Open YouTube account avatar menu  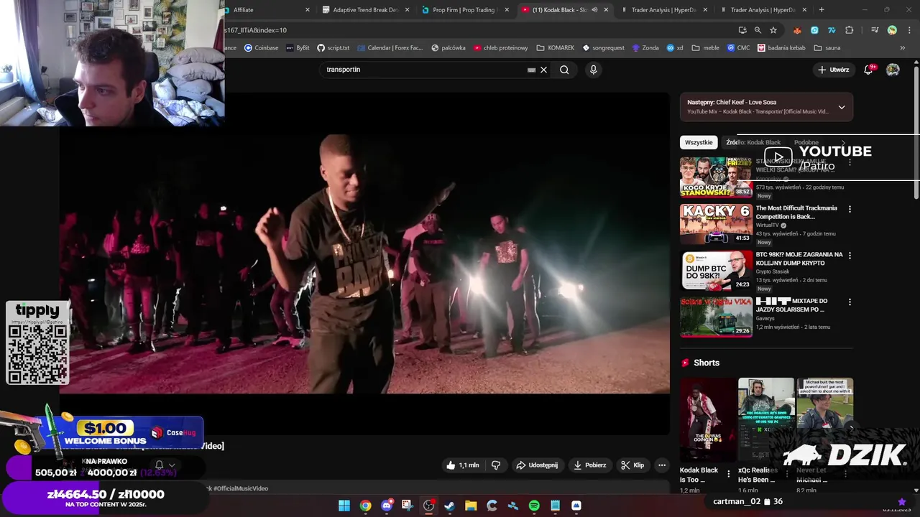click(x=893, y=70)
